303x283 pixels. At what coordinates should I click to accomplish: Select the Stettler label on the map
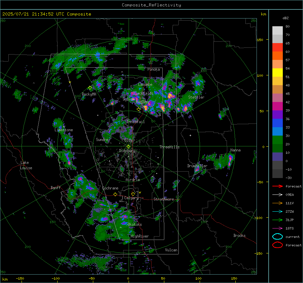coord(196,97)
